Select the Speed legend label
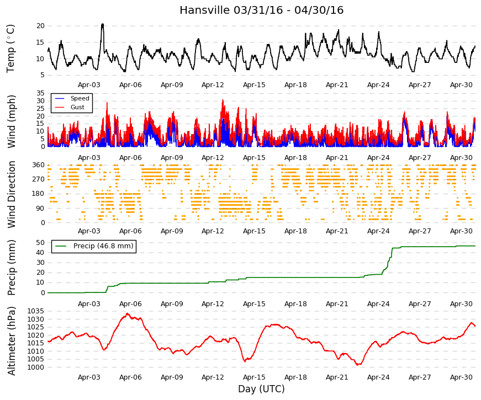The image size is (481, 400). coord(80,98)
